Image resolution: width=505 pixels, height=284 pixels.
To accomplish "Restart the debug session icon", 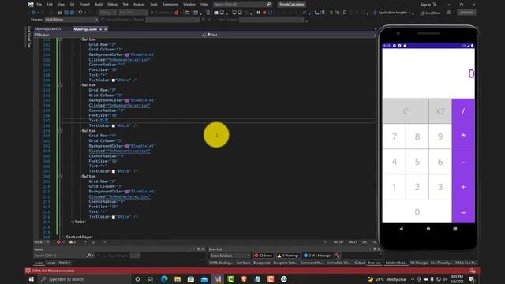I will [x=271, y=13].
